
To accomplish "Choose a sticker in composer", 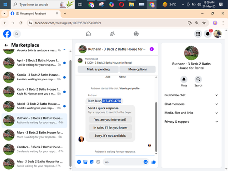I will pyautogui.click(x=92, y=162).
